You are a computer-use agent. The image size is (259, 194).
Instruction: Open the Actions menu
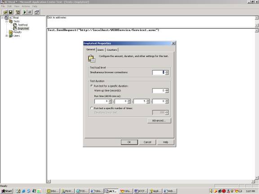(x=26, y=6)
